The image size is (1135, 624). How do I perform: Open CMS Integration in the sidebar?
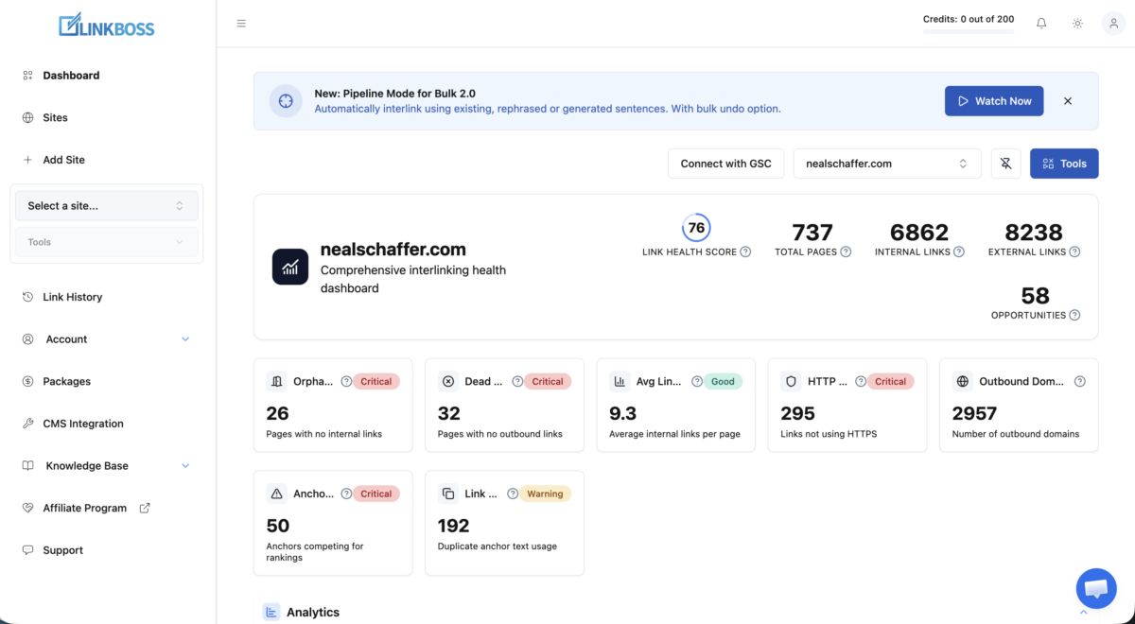(x=83, y=424)
